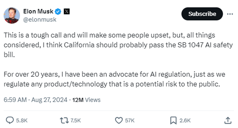The image size is (238, 128).
Task: Click the Elon Musk display name
Action: click(39, 12)
